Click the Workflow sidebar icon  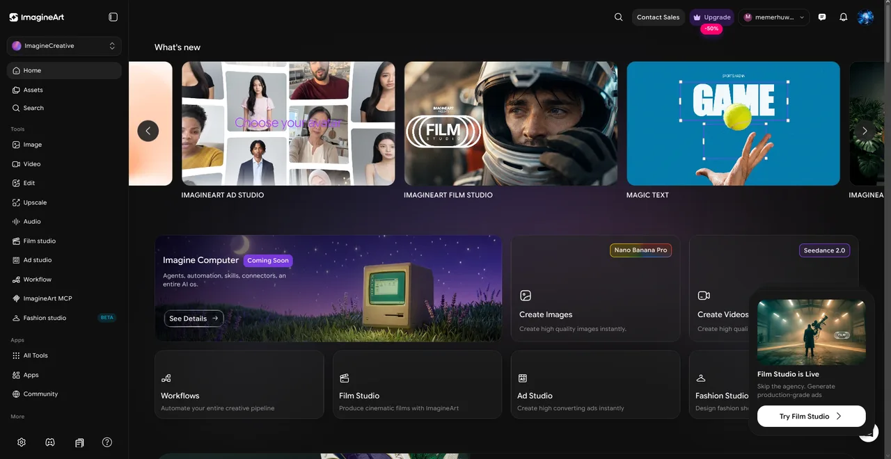click(x=16, y=280)
